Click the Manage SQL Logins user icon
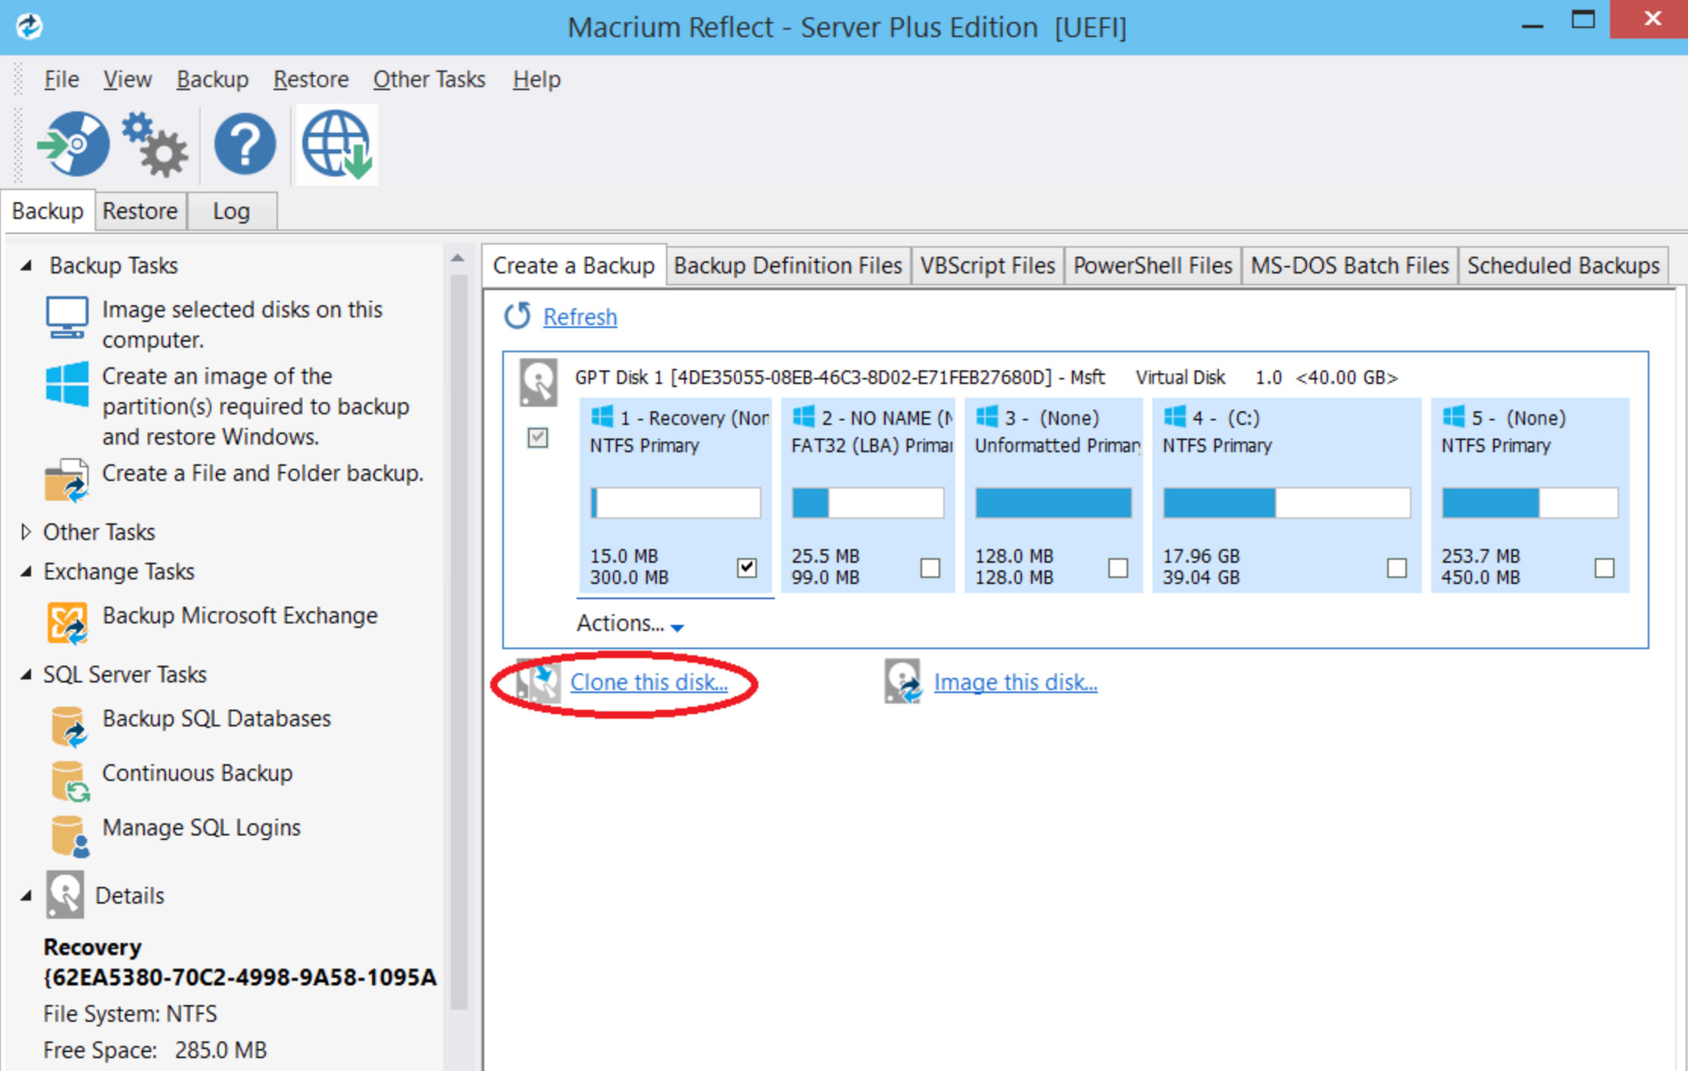The height and width of the screenshot is (1071, 1688). (69, 835)
